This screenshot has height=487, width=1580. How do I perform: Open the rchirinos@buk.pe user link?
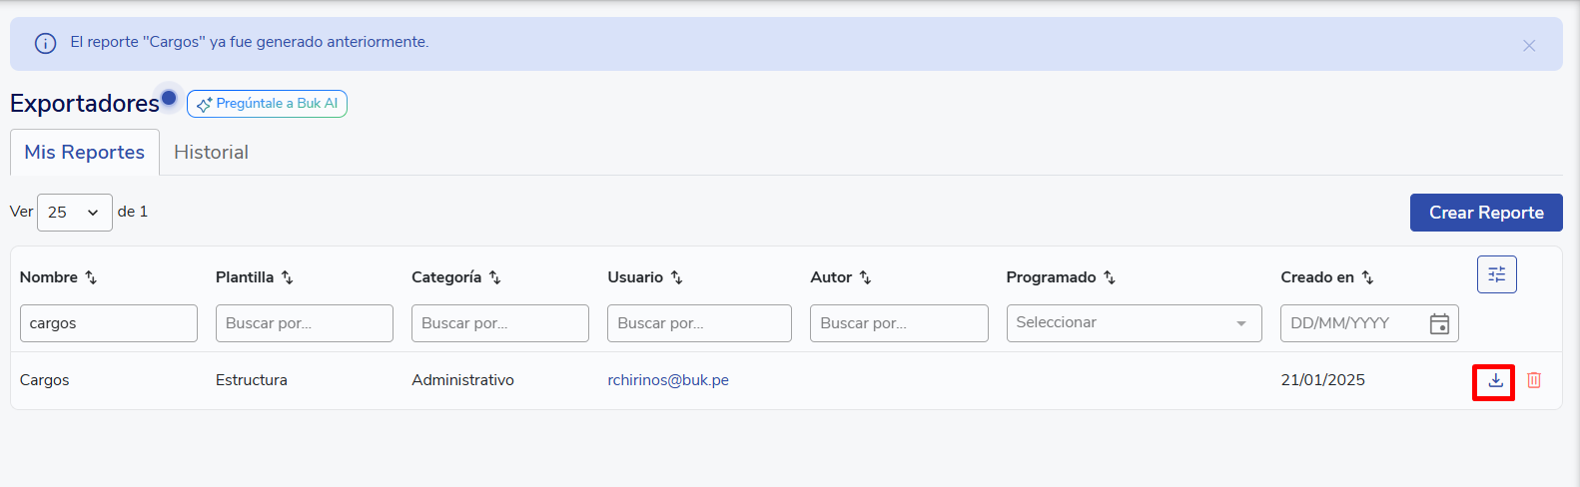click(667, 380)
